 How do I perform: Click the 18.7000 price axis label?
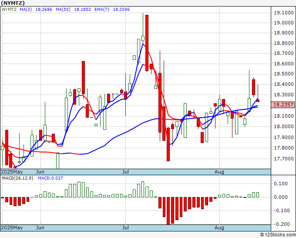(284, 53)
